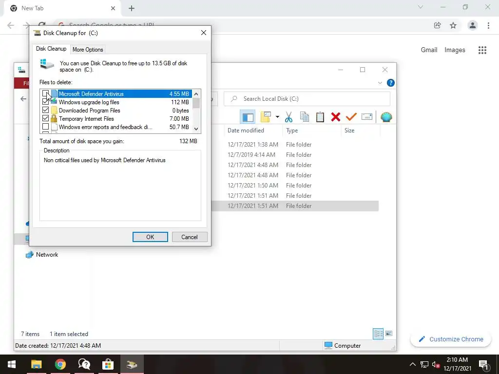Open Get Help app on taskbar
Viewport: 499px width, 374px height.
point(84,364)
